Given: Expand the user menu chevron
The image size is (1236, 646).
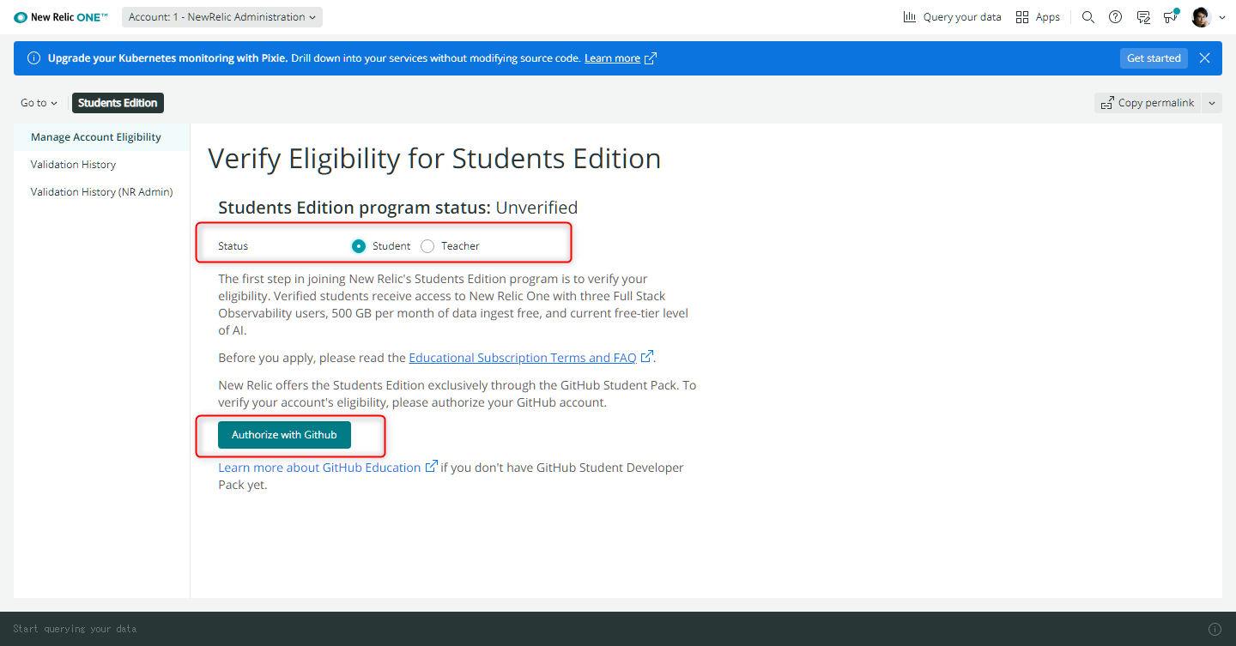Looking at the screenshot, I should pyautogui.click(x=1222, y=17).
